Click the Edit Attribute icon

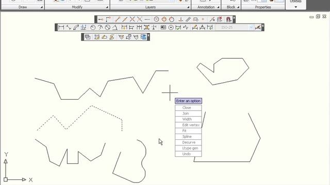[x=121, y=37]
